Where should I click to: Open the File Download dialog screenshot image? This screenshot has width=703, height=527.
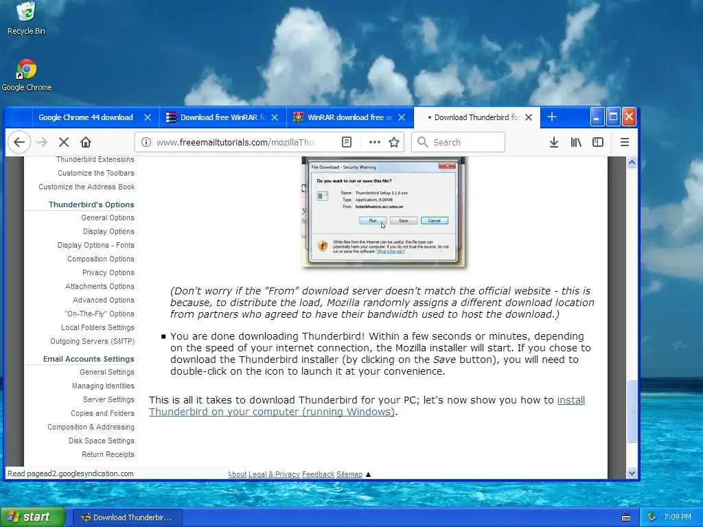pyautogui.click(x=384, y=213)
